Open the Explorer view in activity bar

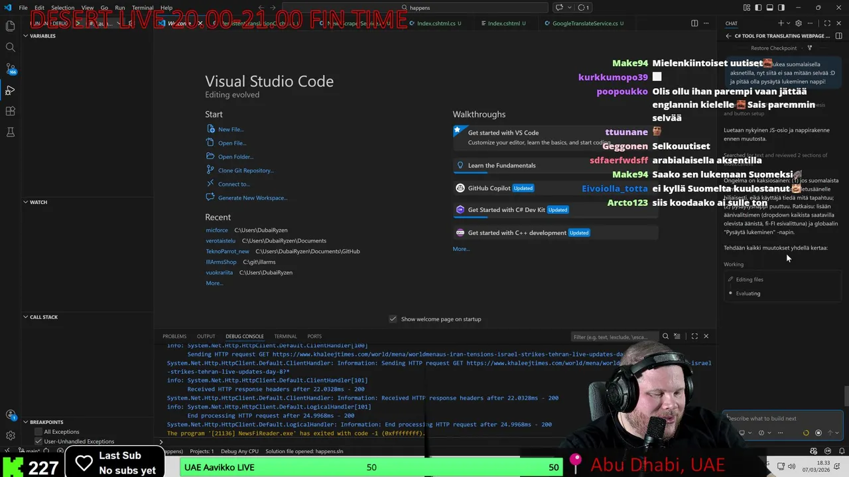[x=11, y=26]
